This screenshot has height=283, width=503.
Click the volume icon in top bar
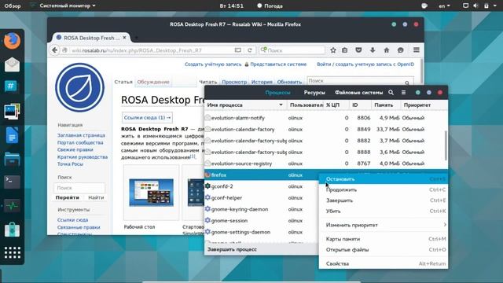475,6
